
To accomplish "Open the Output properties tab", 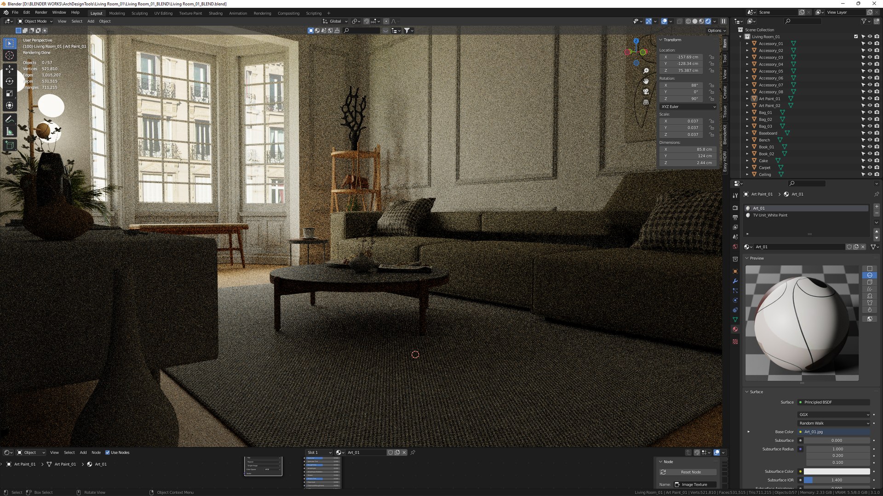I will point(735,217).
